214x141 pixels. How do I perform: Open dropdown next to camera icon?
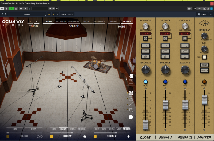pyautogui.click(x=194, y=9)
